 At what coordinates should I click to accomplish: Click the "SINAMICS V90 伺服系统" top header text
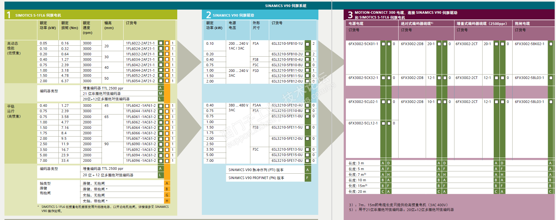[286, 6]
